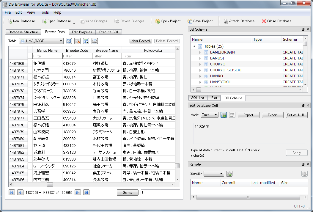Open the recent databases dropdown arrow

point(74,23)
